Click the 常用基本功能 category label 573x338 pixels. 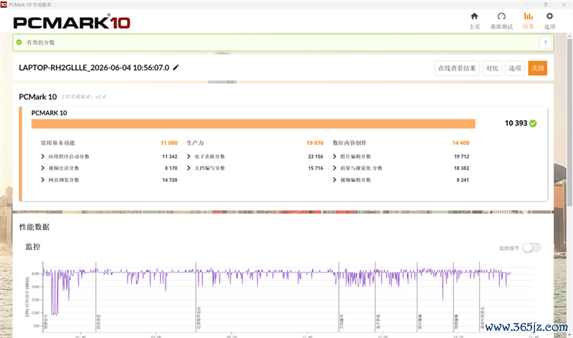tap(58, 143)
